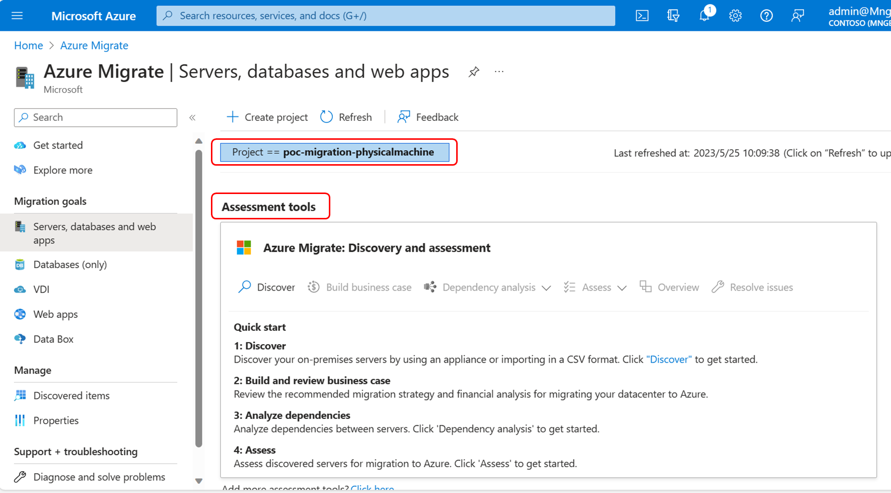Navigate to Home via the breadcrumb
Image resolution: width=891 pixels, height=493 pixels.
(28, 45)
